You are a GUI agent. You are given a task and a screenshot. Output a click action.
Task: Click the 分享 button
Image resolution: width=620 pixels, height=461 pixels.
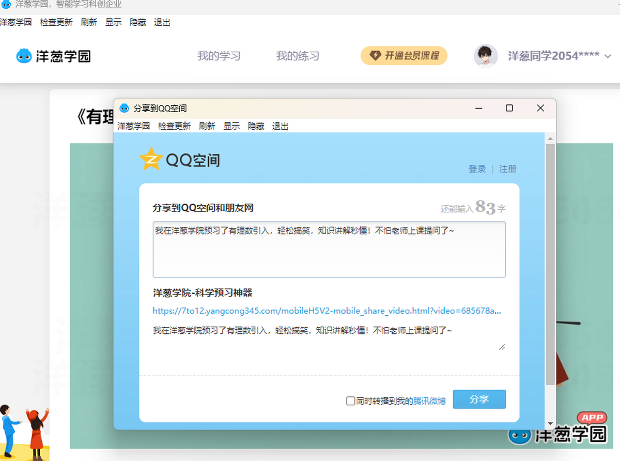click(x=479, y=399)
